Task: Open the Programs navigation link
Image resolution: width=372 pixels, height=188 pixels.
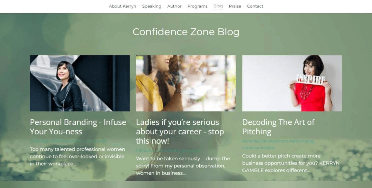Action: (x=197, y=6)
